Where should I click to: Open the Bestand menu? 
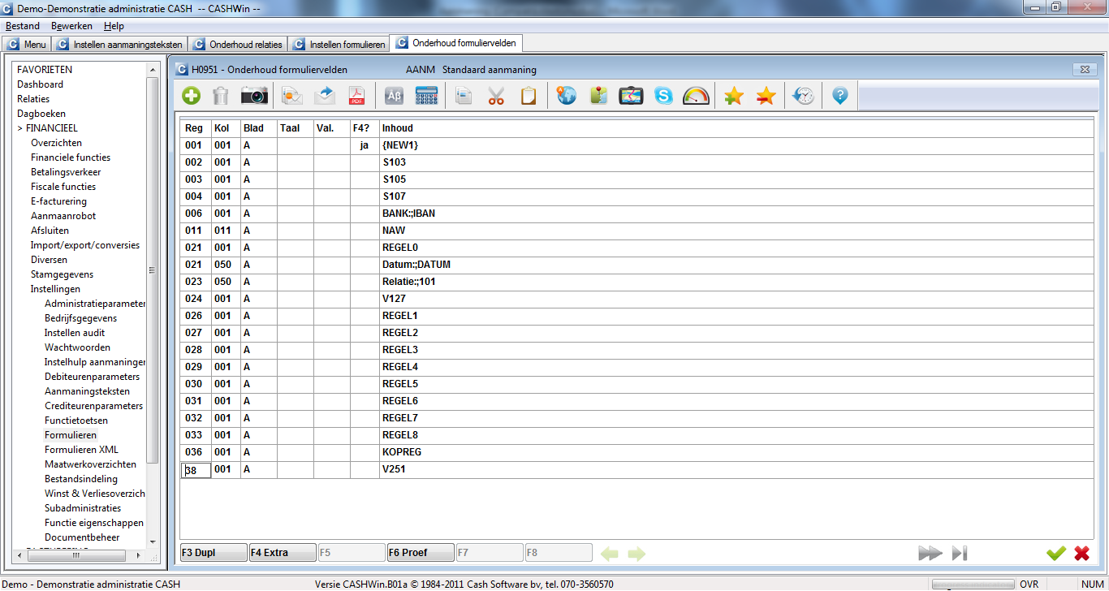pyautogui.click(x=23, y=26)
